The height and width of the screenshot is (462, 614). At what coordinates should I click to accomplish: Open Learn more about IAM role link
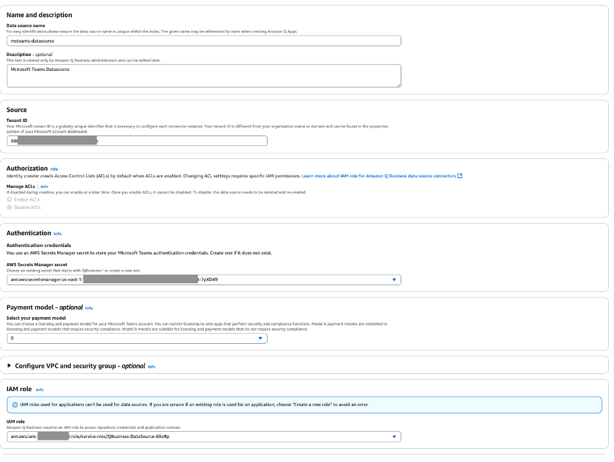[379, 176]
